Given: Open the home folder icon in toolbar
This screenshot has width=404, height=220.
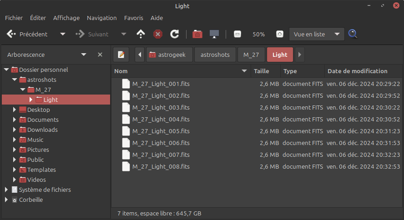Looking at the screenshot, I should (x=197, y=34).
